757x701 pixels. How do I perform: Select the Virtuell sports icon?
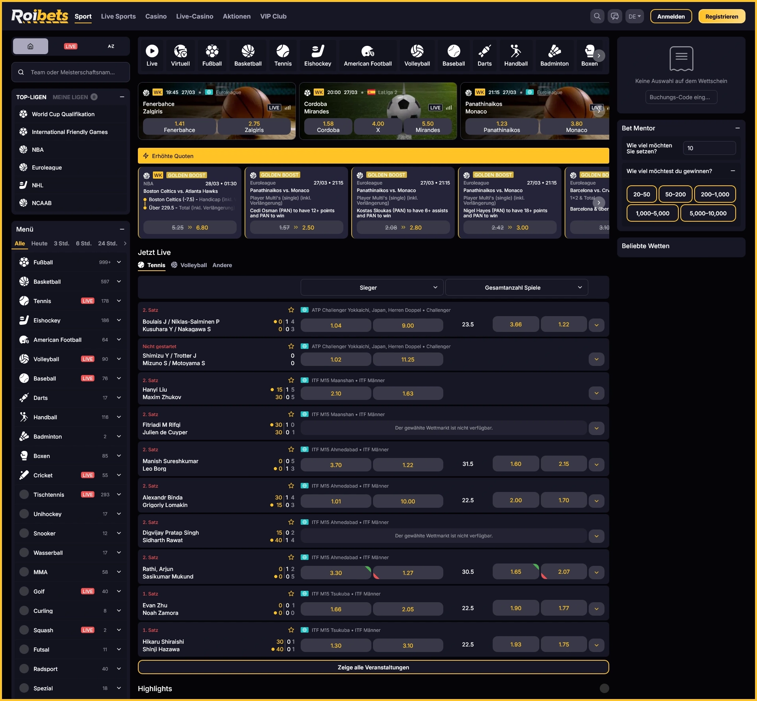(180, 55)
